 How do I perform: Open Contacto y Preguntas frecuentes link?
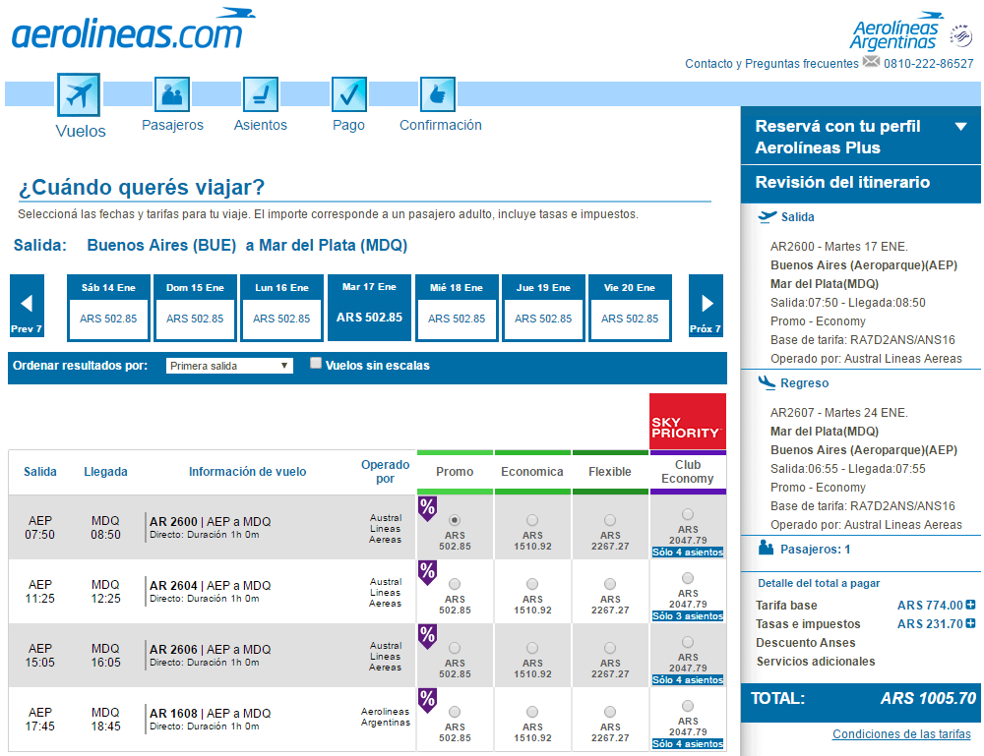(771, 63)
